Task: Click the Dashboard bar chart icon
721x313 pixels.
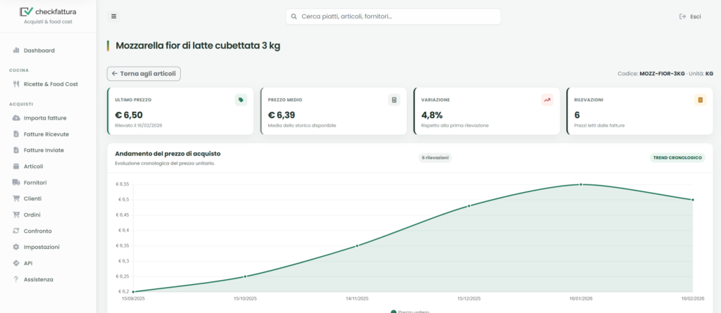Action: [x=16, y=51]
